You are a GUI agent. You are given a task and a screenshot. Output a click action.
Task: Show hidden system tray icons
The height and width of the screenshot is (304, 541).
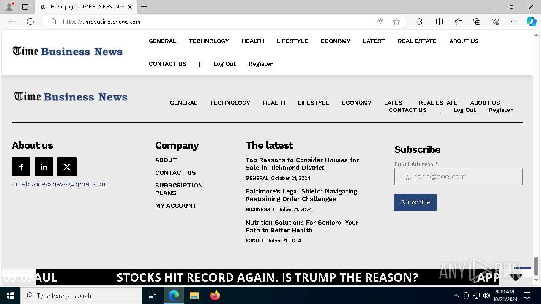click(x=456, y=296)
